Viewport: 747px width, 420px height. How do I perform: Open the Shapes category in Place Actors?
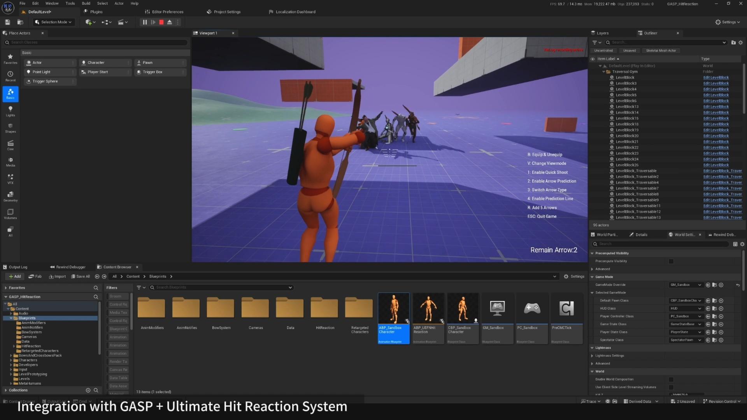click(x=11, y=128)
